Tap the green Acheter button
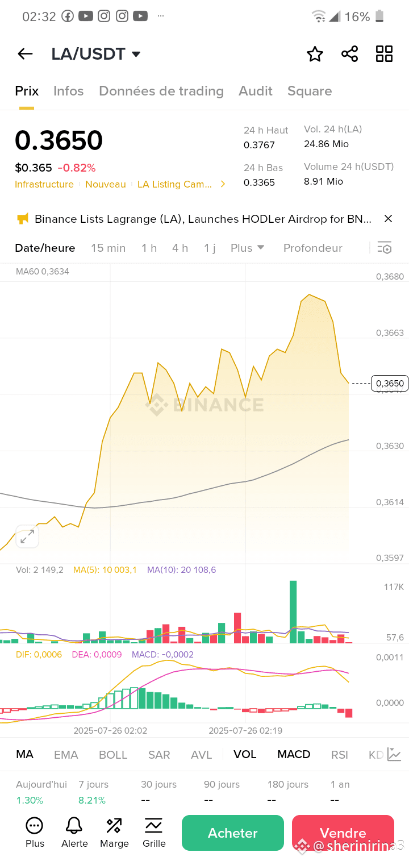409x861 pixels. 233,833
